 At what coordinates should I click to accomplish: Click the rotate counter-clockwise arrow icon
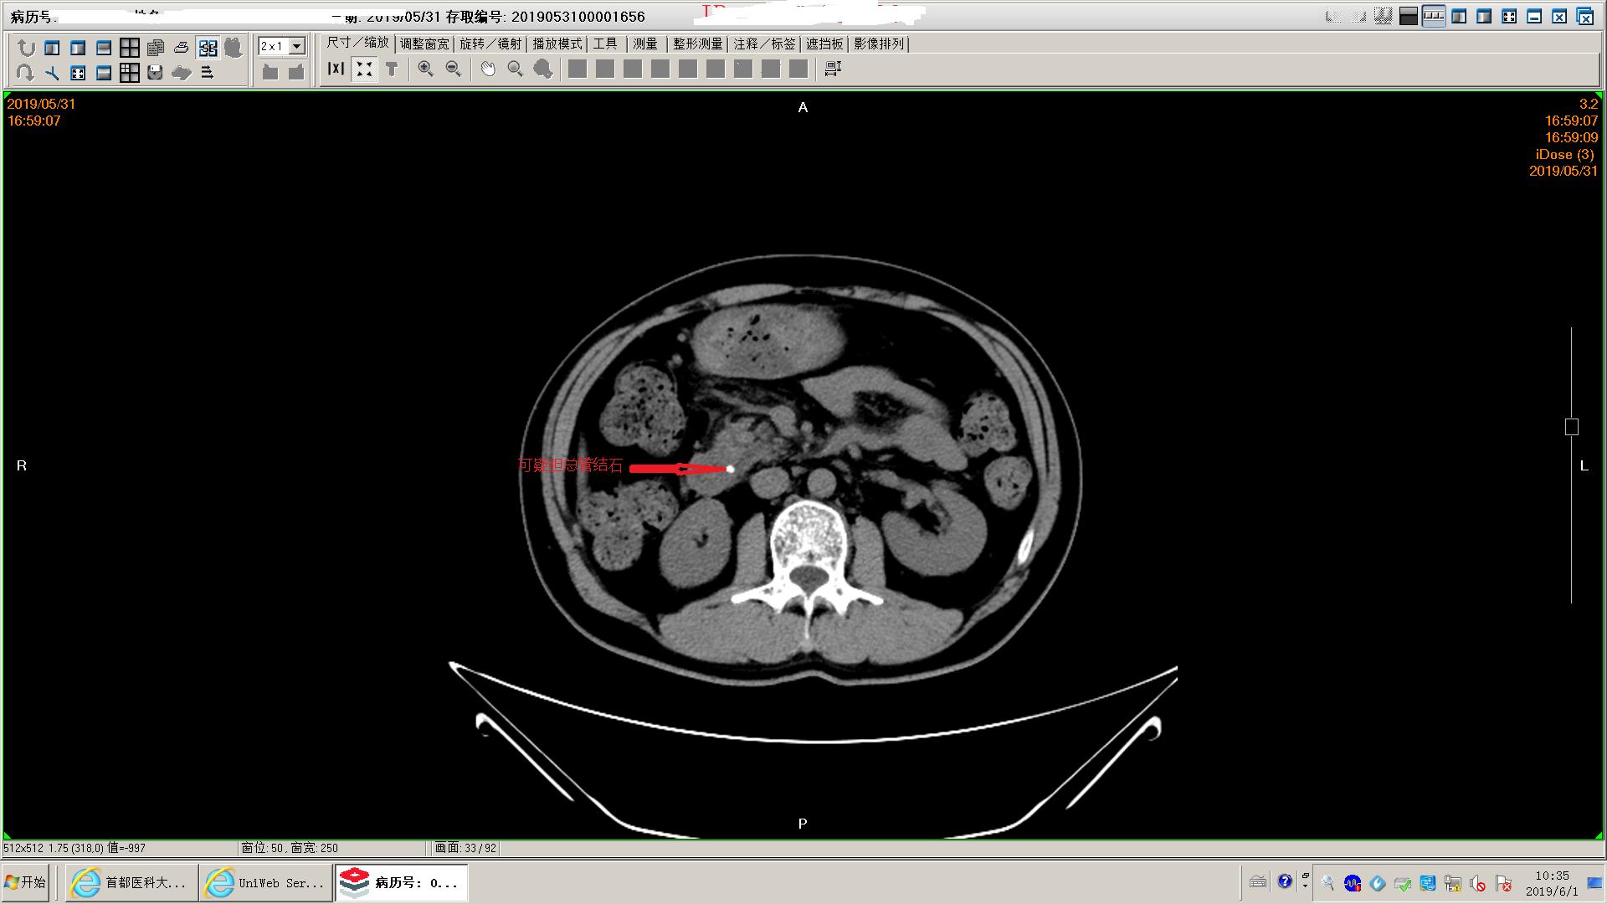point(26,48)
